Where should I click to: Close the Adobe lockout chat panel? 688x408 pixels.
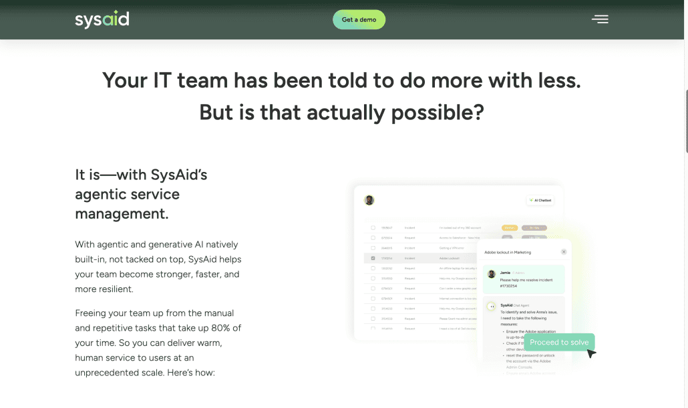pos(564,252)
